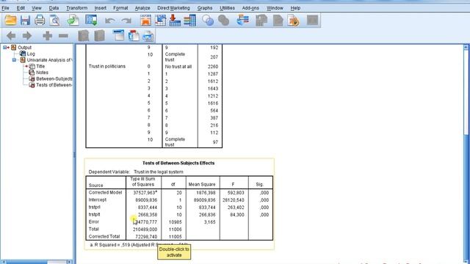Open the Help menu
Image resolution: width=470 pixels, height=264 pixels.
point(295,8)
